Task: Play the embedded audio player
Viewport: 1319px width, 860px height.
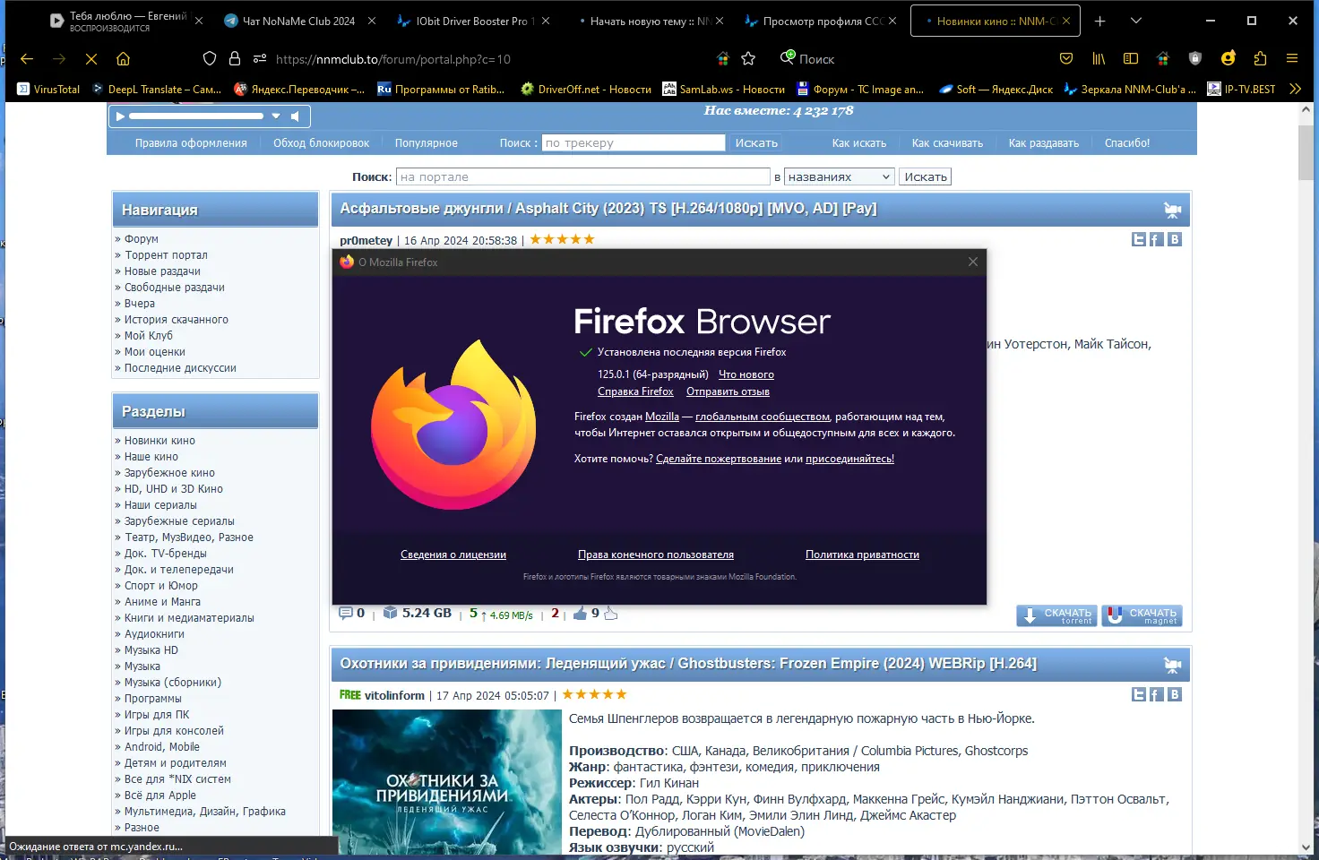Action: pyautogui.click(x=120, y=116)
